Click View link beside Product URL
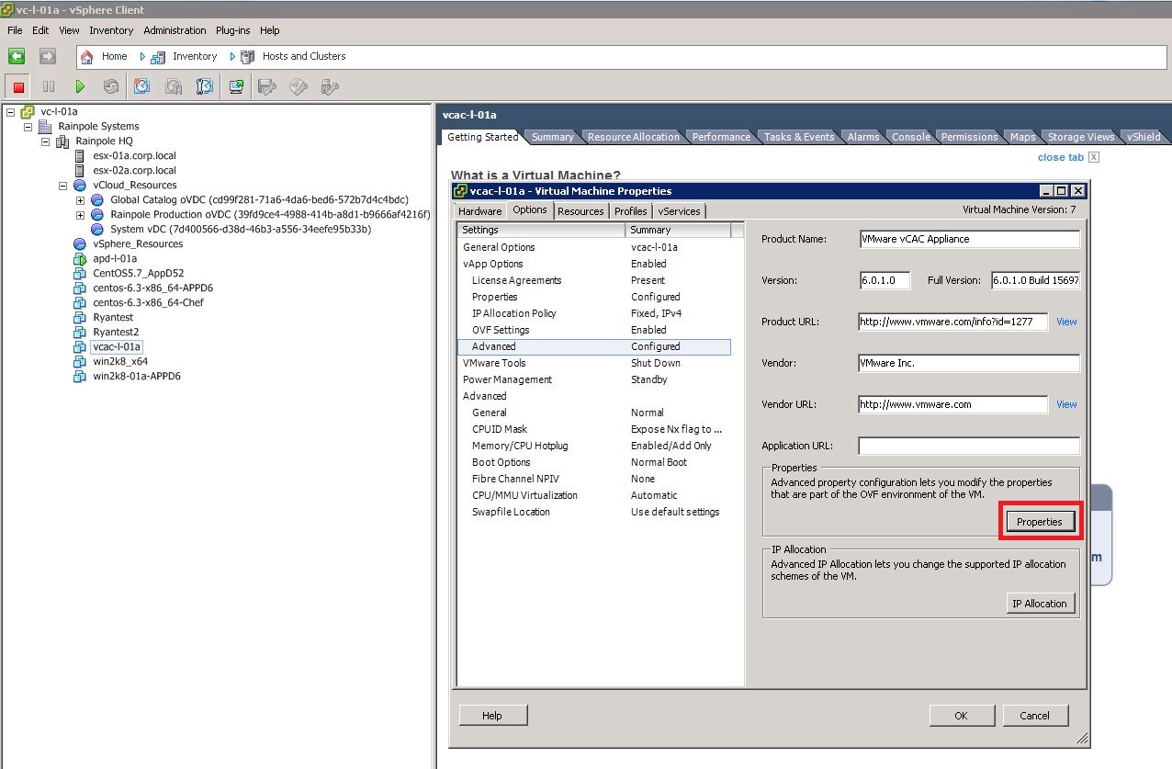 pos(1066,322)
